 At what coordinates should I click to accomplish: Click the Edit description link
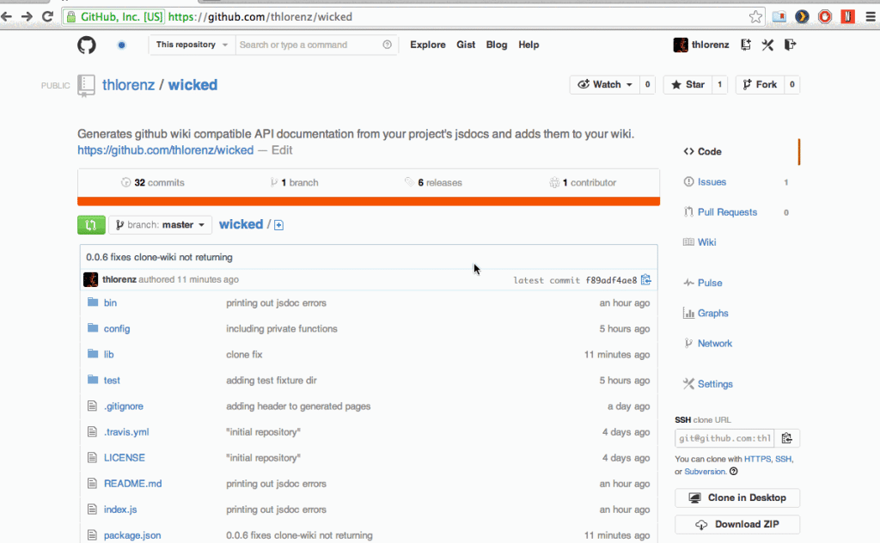(x=282, y=150)
